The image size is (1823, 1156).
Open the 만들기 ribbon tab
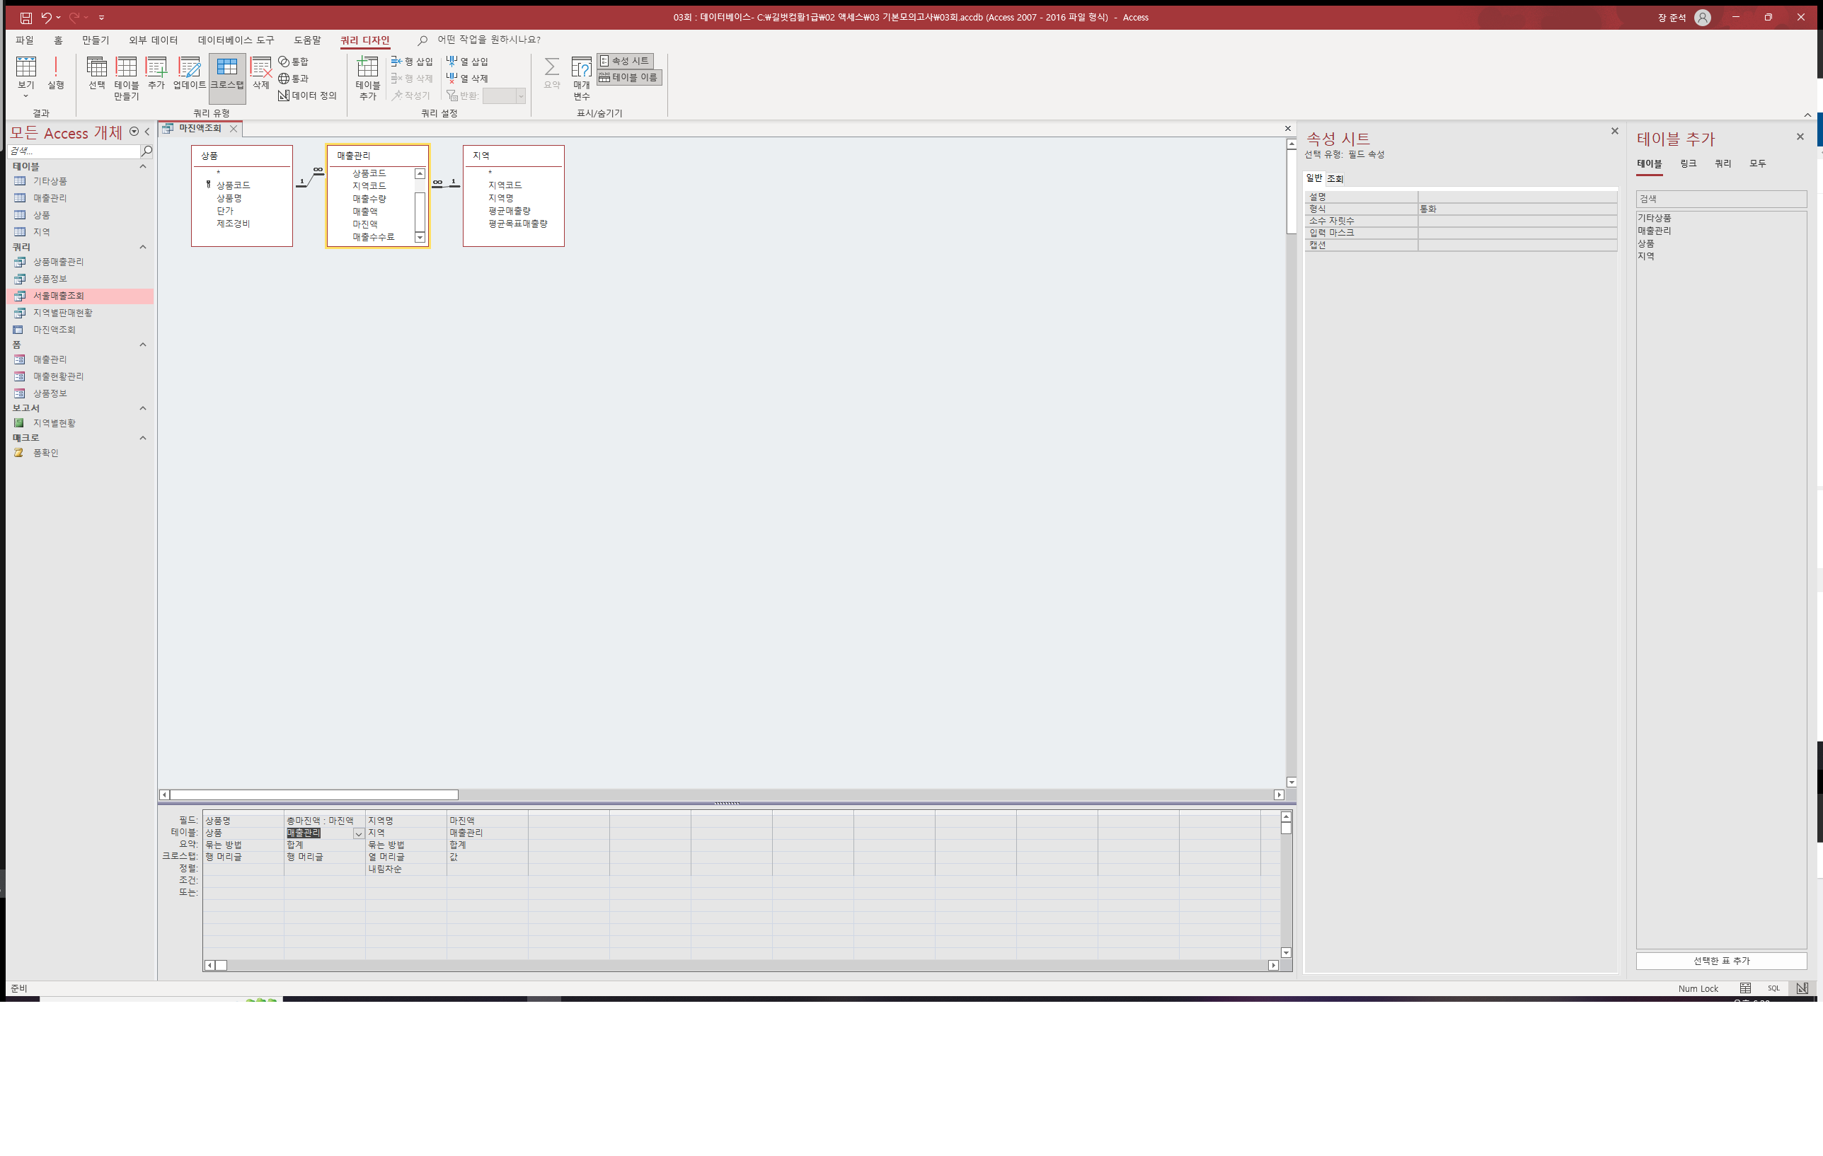pos(96,40)
